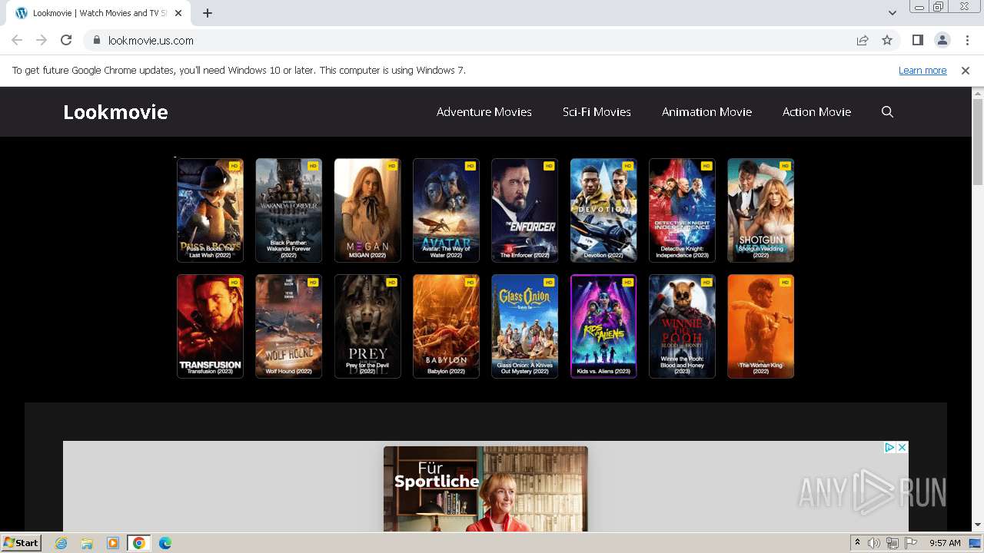The image size is (984, 553).
Task: Click the Lookmovie site logo
Action: point(115,112)
